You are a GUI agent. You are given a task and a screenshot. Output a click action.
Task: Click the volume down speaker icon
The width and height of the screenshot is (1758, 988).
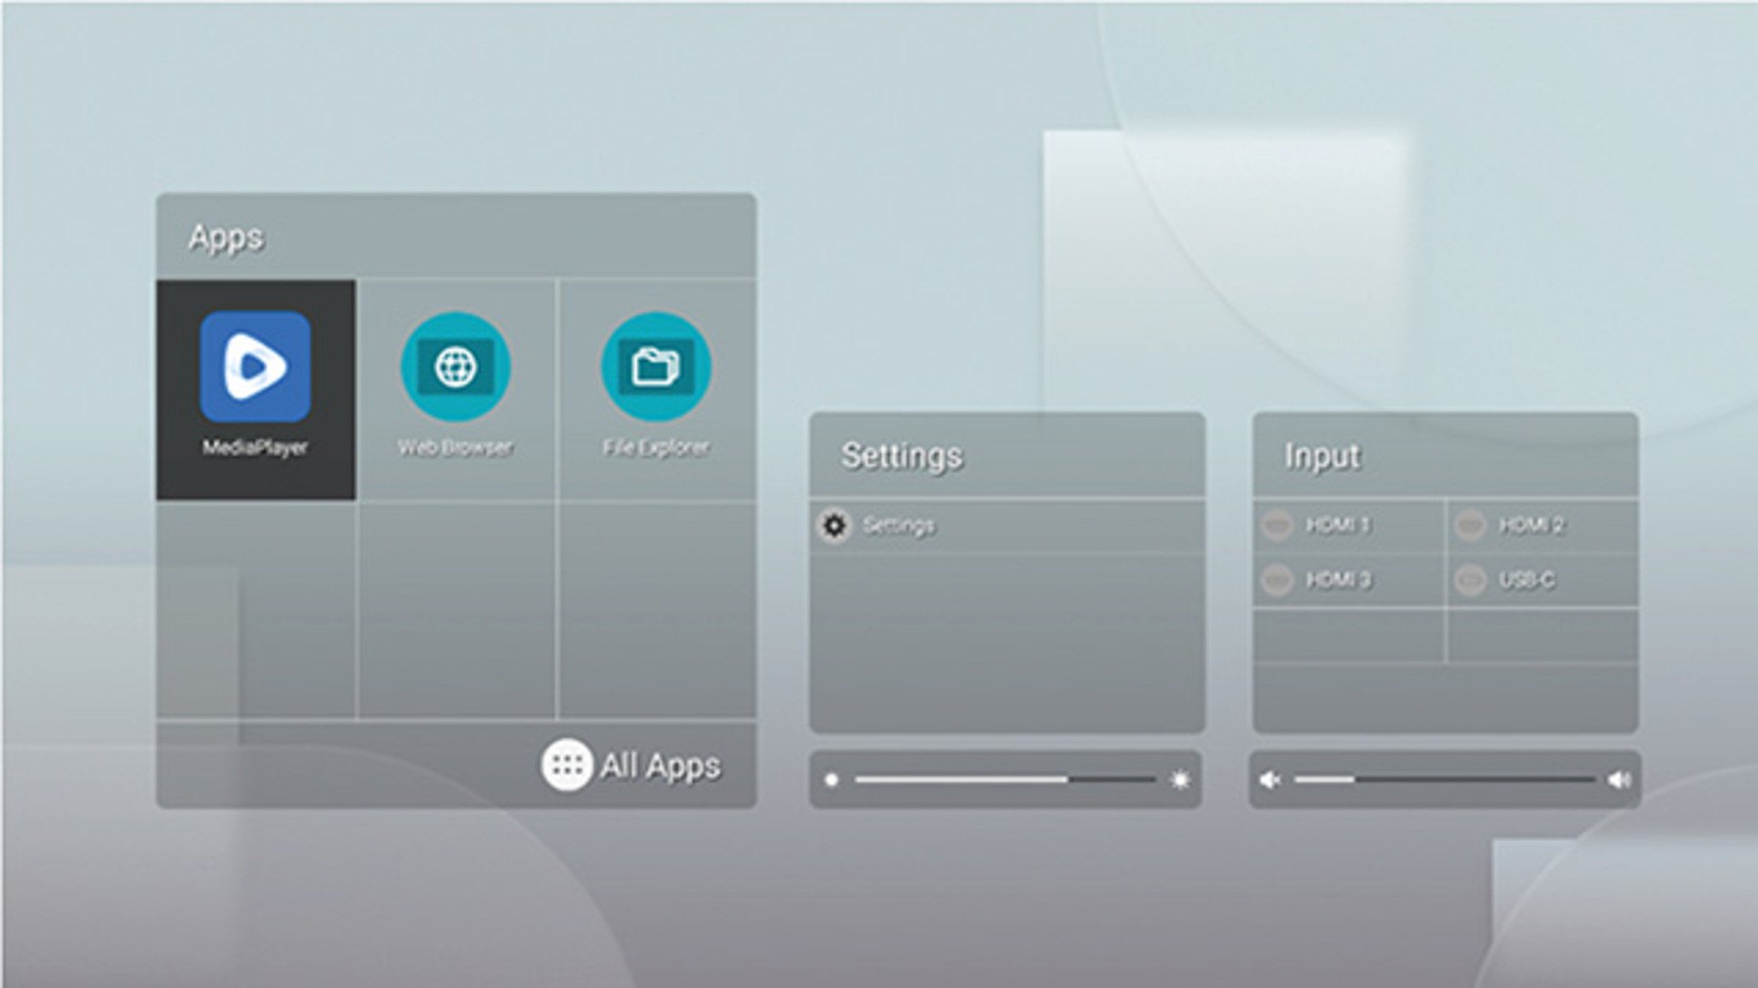[1270, 780]
